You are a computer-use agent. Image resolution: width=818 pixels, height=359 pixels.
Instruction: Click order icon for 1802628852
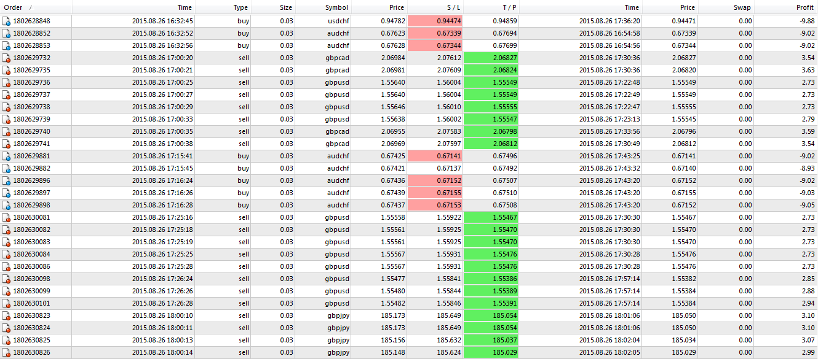coord(6,33)
